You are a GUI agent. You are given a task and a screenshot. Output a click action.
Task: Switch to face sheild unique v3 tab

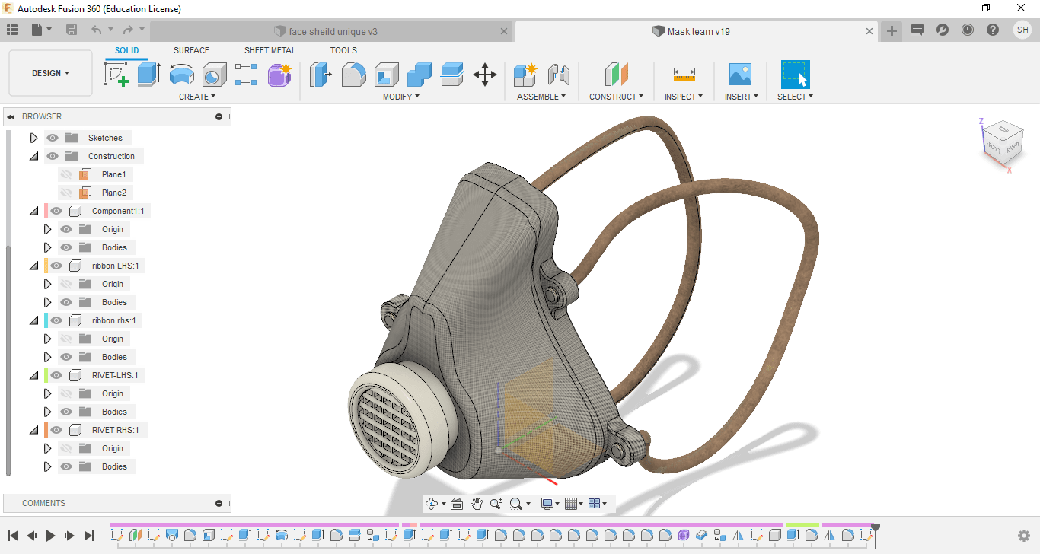click(x=331, y=31)
